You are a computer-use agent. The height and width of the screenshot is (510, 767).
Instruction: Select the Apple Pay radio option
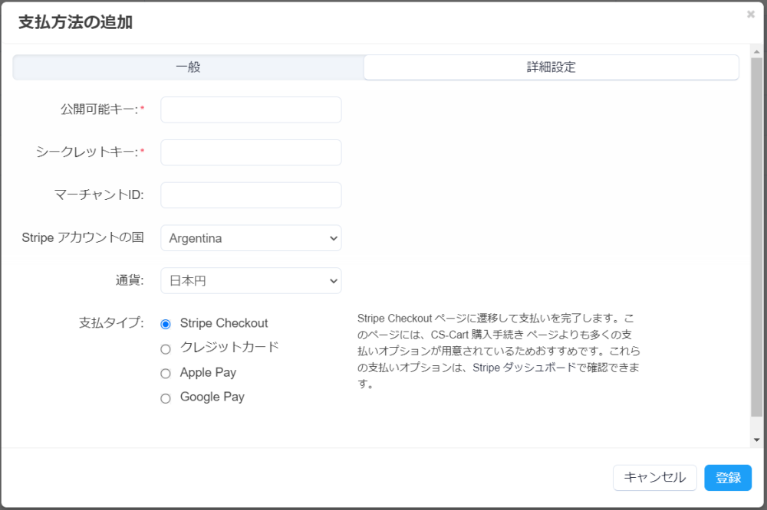(x=166, y=374)
